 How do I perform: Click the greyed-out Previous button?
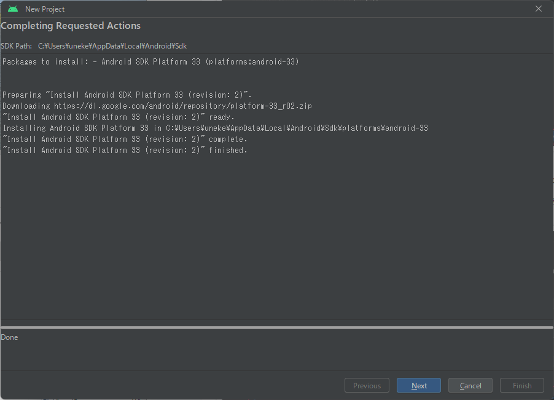(x=367, y=385)
